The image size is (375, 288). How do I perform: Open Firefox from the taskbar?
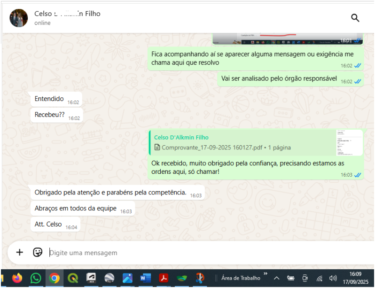tap(17, 278)
